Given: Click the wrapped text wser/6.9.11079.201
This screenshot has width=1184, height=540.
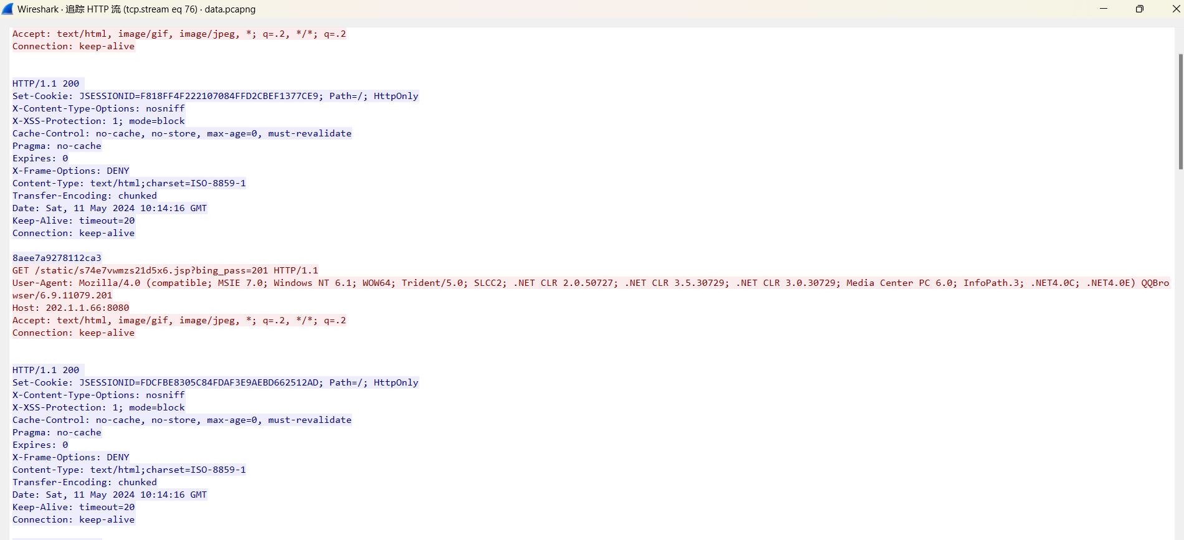Looking at the screenshot, I should click(x=62, y=295).
